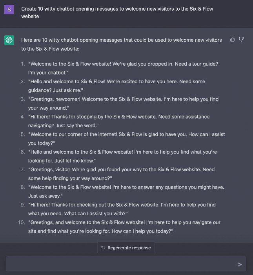Click the Regenerate response button
This screenshot has width=253, height=275.
tap(126, 247)
